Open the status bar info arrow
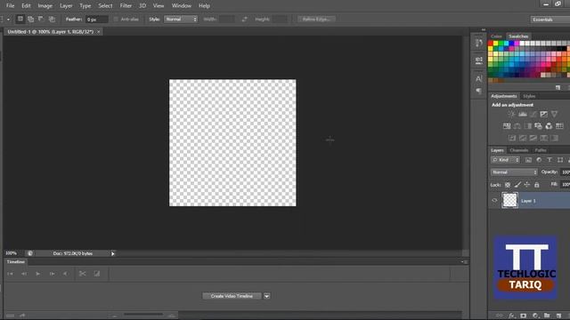The image size is (570, 320). pyautogui.click(x=113, y=253)
